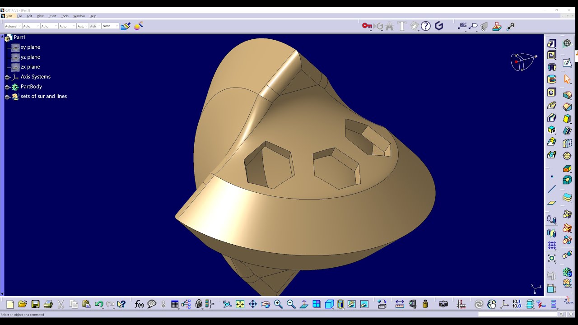Click the Mirror icon in right toolbar

pyautogui.click(x=551, y=233)
